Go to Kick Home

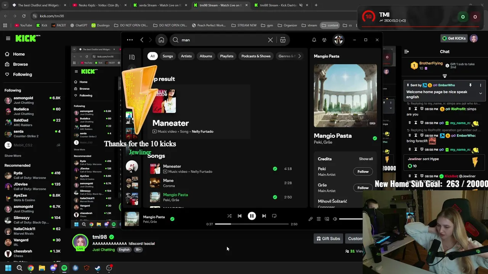point(19,54)
